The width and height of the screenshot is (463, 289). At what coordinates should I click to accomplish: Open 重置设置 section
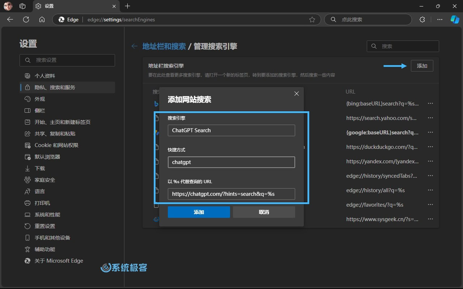67,226
